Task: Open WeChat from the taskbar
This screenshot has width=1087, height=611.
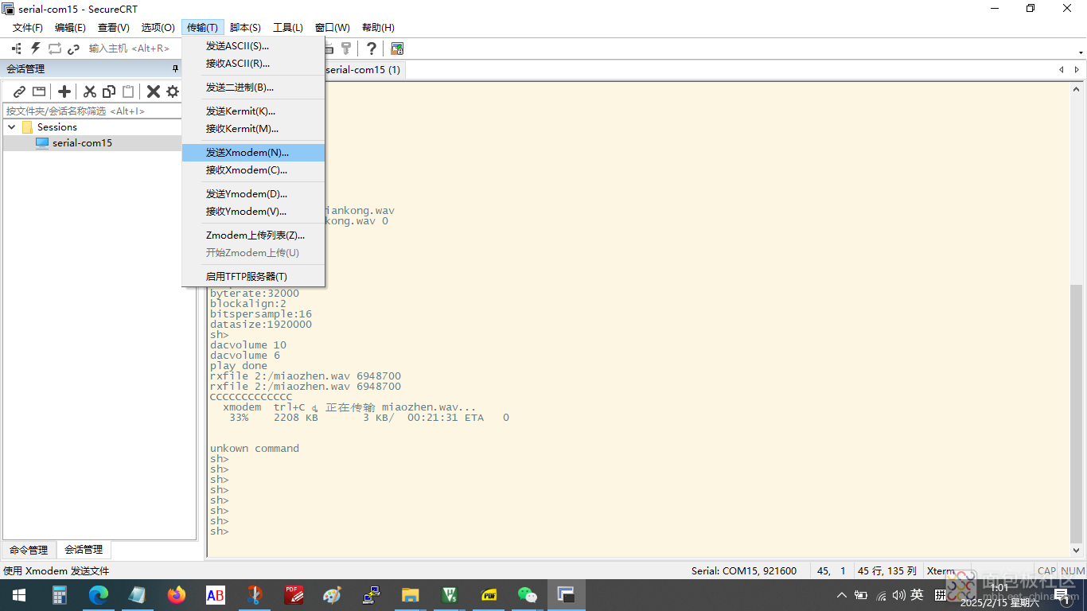Action: click(x=528, y=595)
